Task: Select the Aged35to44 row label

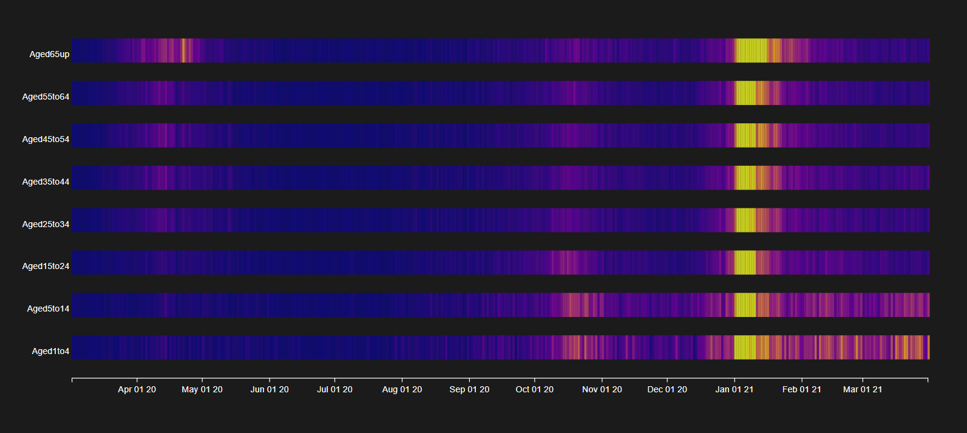Action: click(46, 182)
